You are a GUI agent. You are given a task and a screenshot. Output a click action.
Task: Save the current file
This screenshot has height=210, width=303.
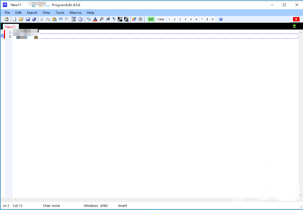click(27, 19)
